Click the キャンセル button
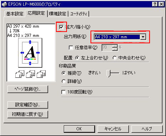The image size is (166, 136). [x=113, y=129]
